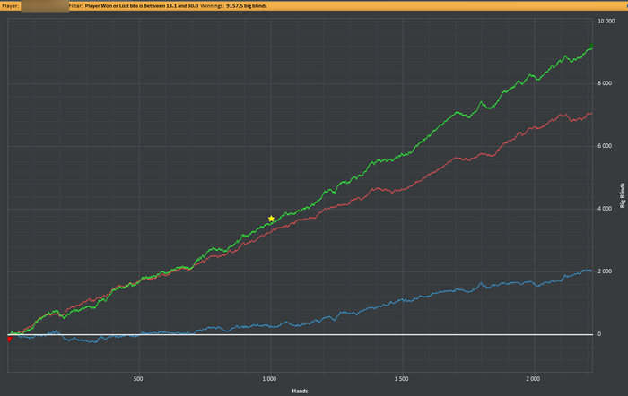Viewport: 628px width, 396px height.
Task: Click the '500' x-axis label
Action: point(138,379)
